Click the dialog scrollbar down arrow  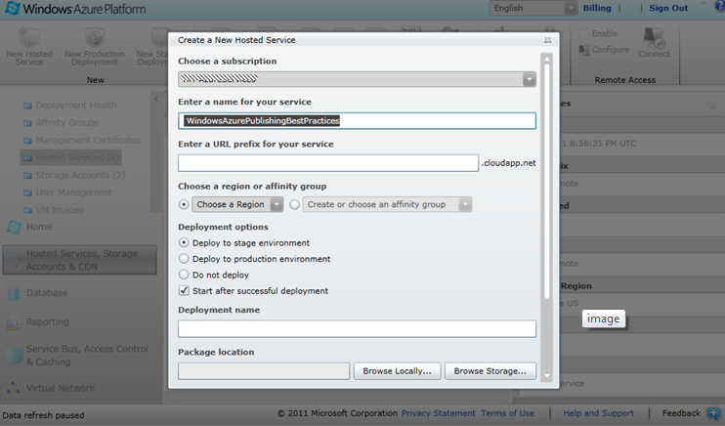point(547,375)
